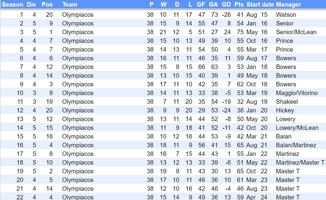Select the Watson manager cell
The width and height of the screenshot is (326, 200).
point(286,15)
